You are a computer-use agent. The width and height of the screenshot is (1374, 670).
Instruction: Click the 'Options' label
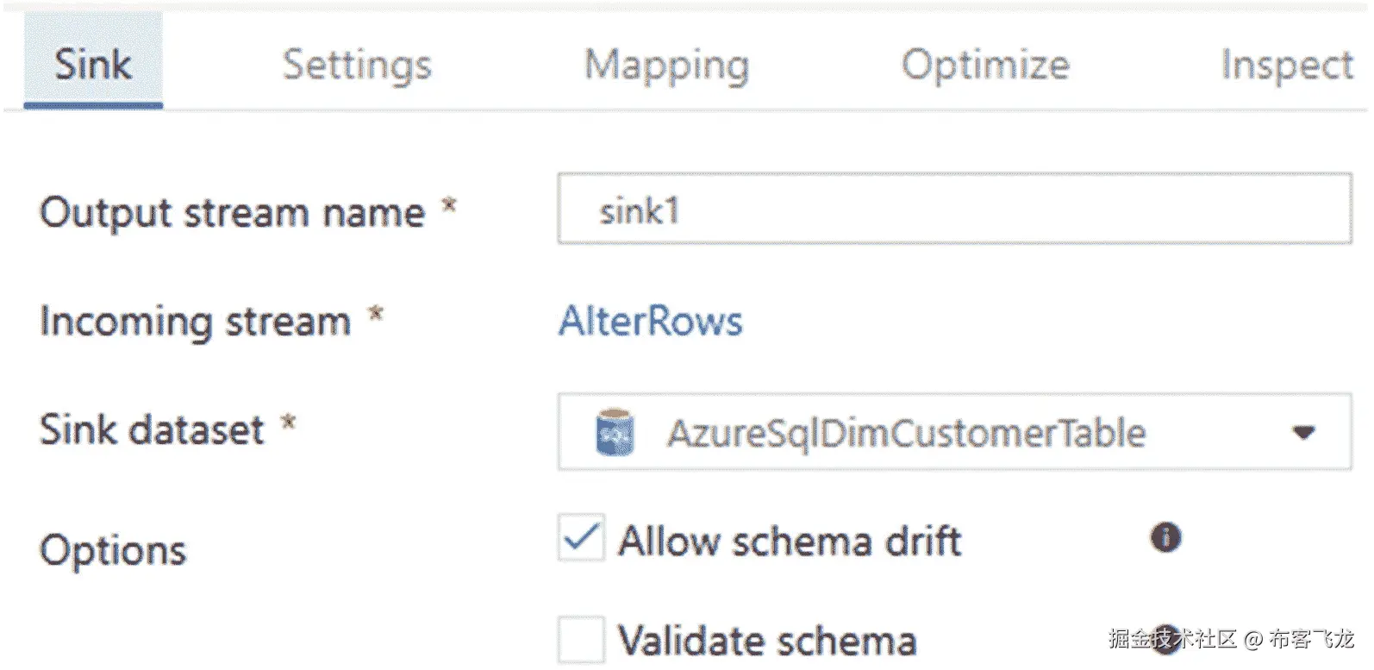[113, 550]
